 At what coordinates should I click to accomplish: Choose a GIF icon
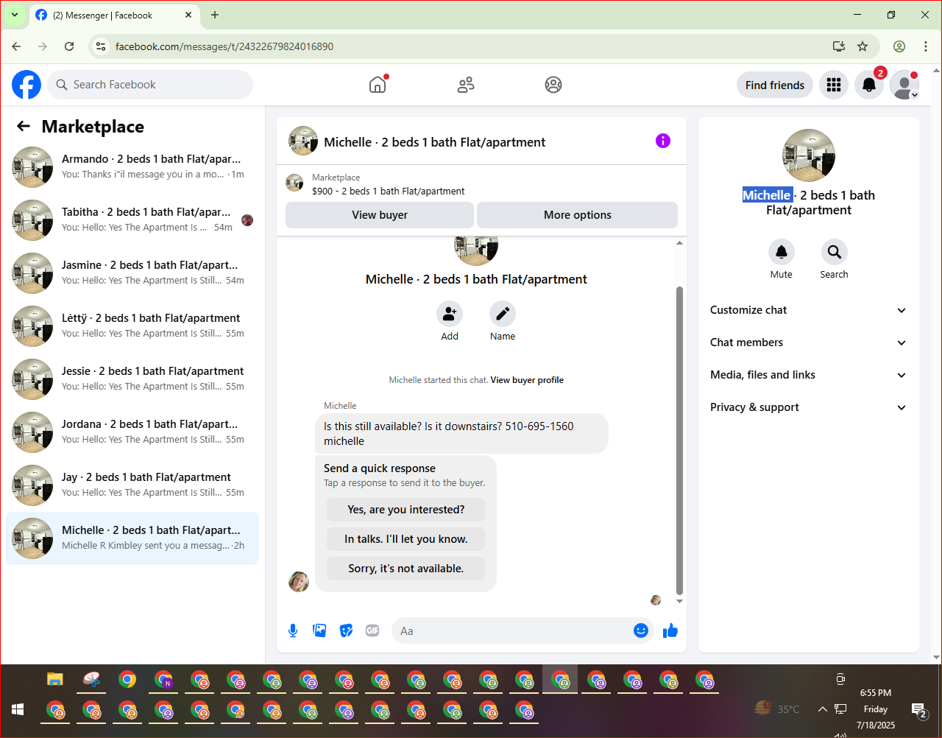372,630
